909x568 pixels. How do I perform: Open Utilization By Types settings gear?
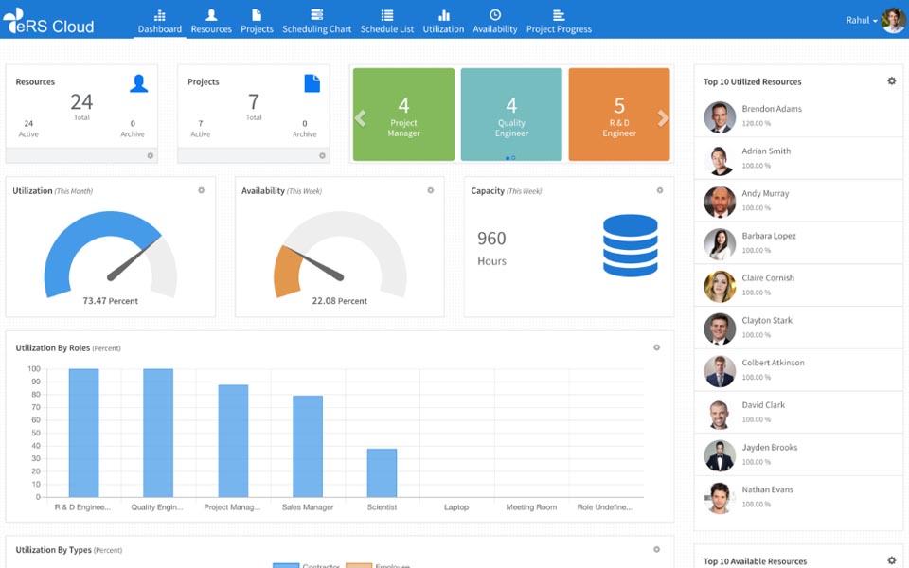tap(656, 549)
